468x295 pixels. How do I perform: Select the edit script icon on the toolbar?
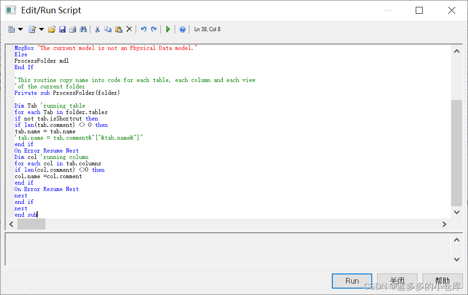32,29
